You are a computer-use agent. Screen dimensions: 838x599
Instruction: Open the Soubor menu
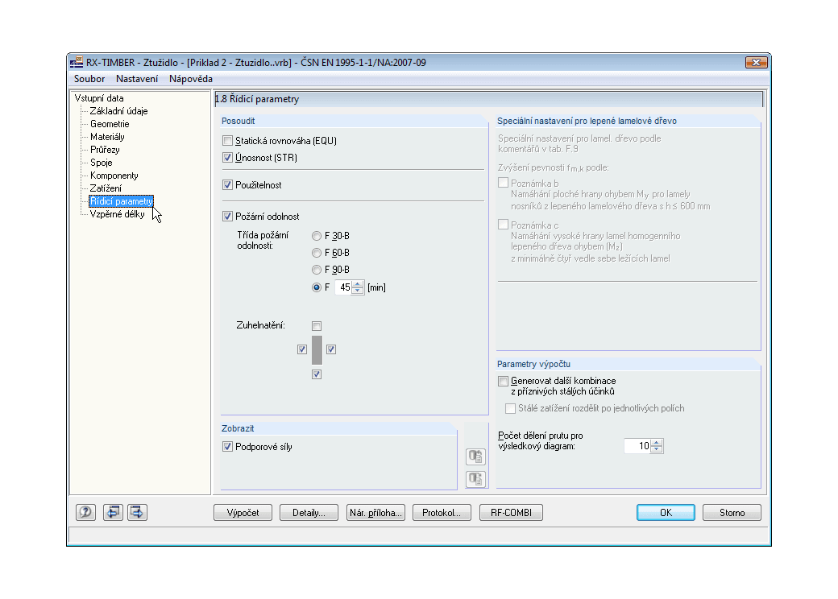tap(89, 79)
